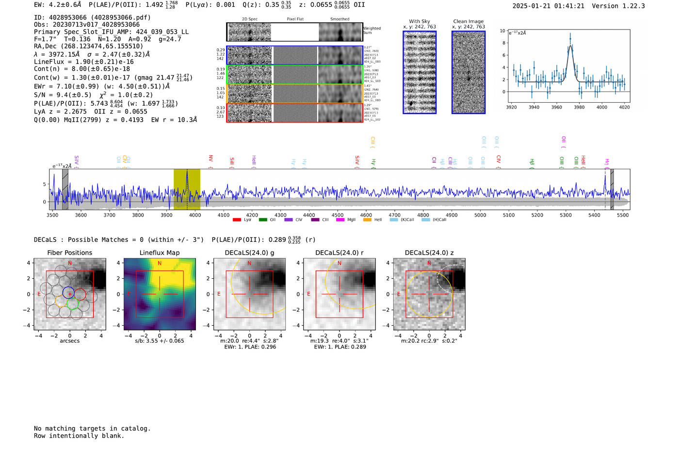Click the (K)CaII legend swatch
Image resolution: width=679 pixels, height=462 pixels.
pyautogui.click(x=394, y=220)
